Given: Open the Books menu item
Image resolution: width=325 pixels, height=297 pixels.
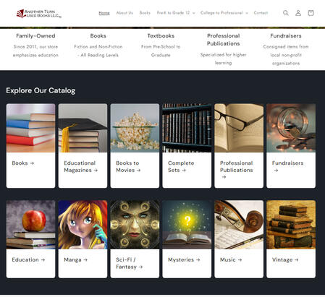Looking at the screenshot, I should pyautogui.click(x=145, y=13).
